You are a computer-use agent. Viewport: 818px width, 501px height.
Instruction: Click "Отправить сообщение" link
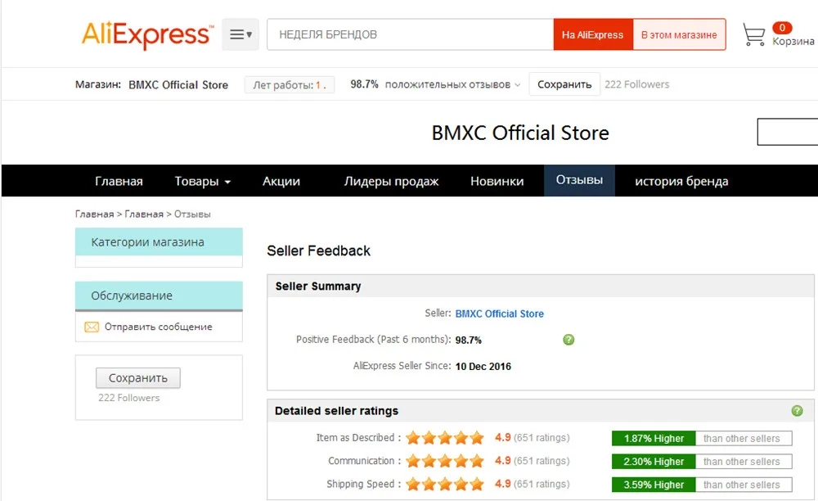click(x=158, y=327)
